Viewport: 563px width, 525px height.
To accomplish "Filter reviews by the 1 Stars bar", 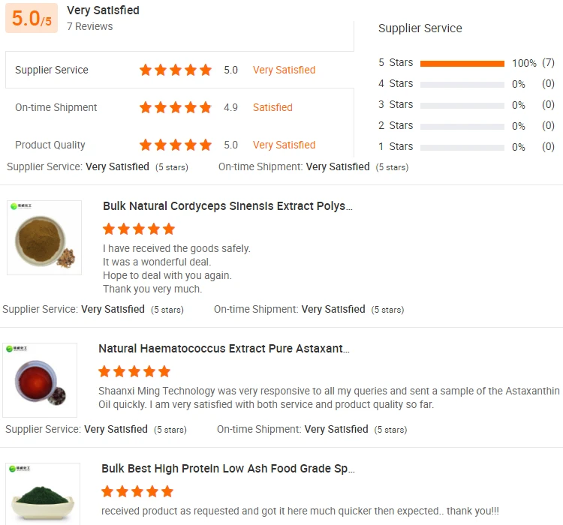I will coord(462,147).
